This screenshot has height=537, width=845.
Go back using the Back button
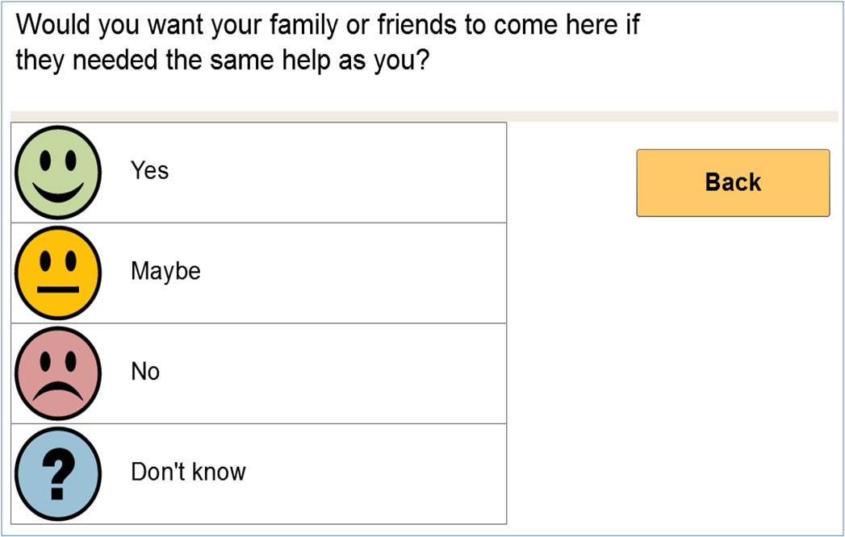tap(733, 182)
